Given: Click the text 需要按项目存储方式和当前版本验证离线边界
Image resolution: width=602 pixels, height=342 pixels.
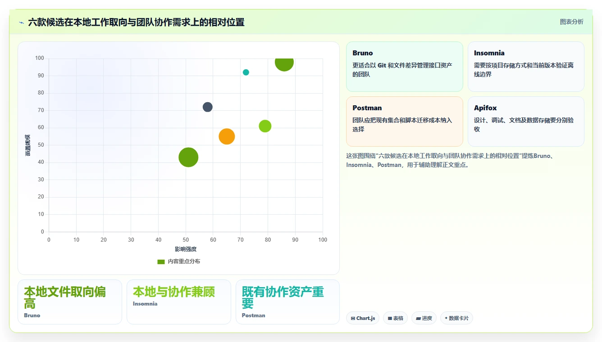Looking at the screenshot, I should pyautogui.click(x=524, y=70).
